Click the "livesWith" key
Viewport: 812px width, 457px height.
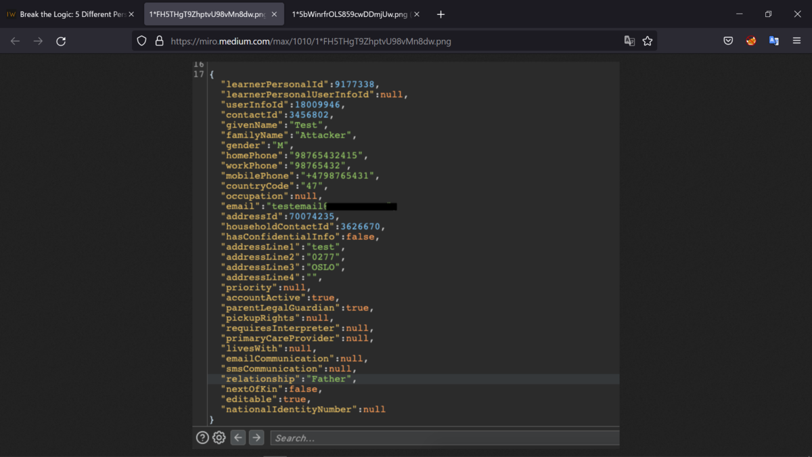pyautogui.click(x=251, y=348)
